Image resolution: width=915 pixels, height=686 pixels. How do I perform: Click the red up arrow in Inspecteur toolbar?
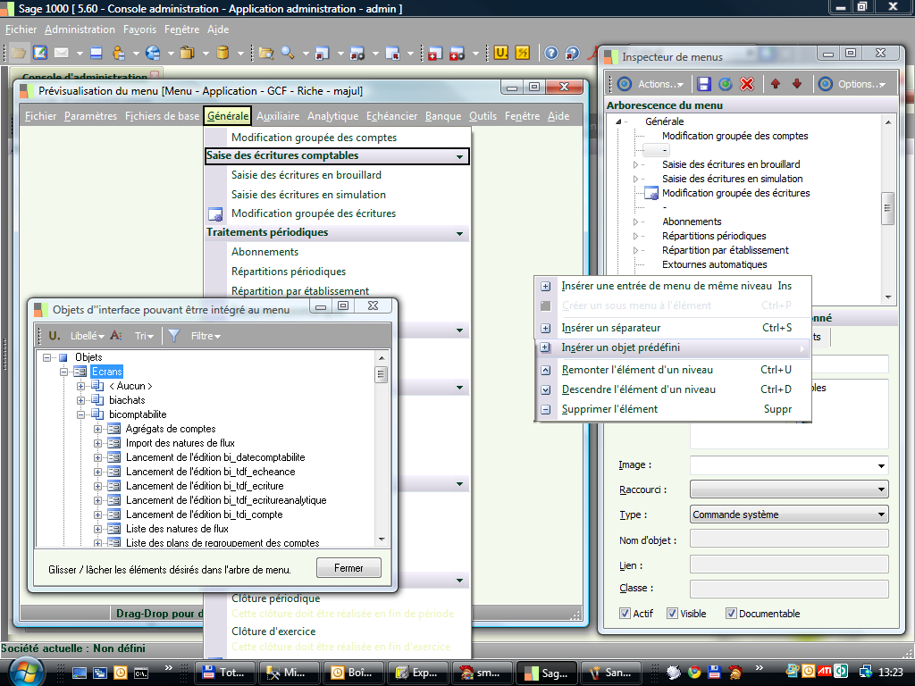tap(776, 84)
